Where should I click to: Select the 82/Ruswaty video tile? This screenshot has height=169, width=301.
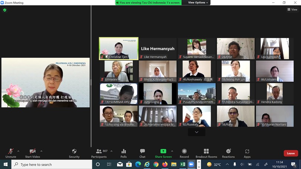click(x=197, y=116)
